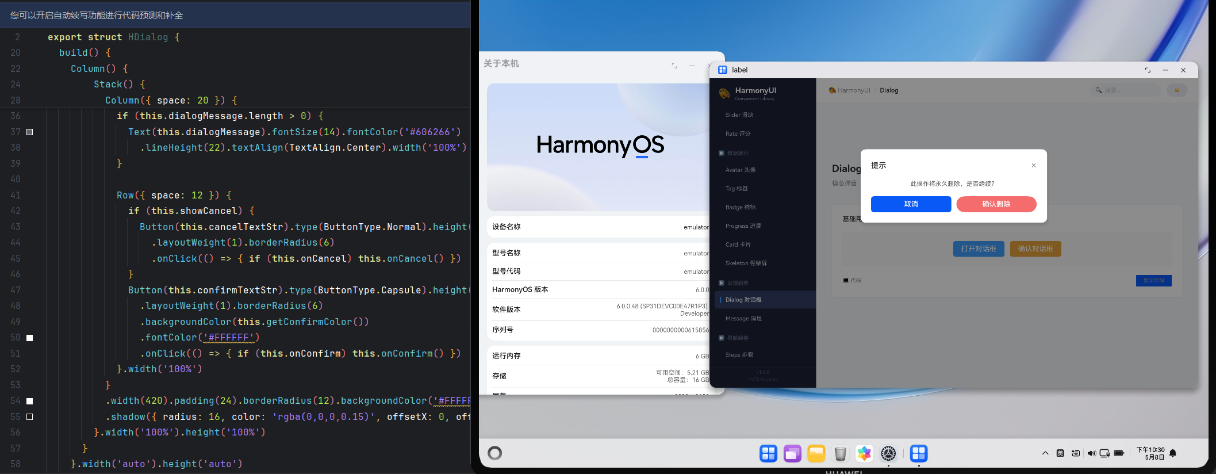Click the red 确认删除 button

[996, 204]
